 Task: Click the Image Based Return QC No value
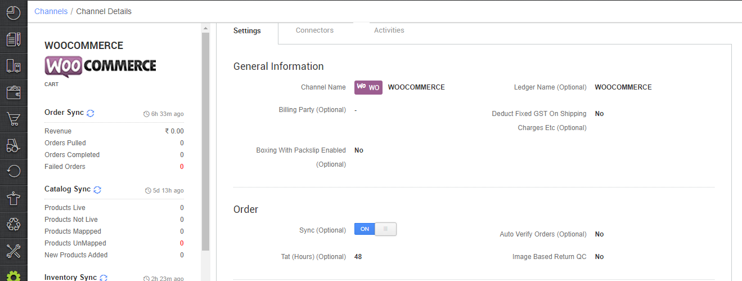599,257
